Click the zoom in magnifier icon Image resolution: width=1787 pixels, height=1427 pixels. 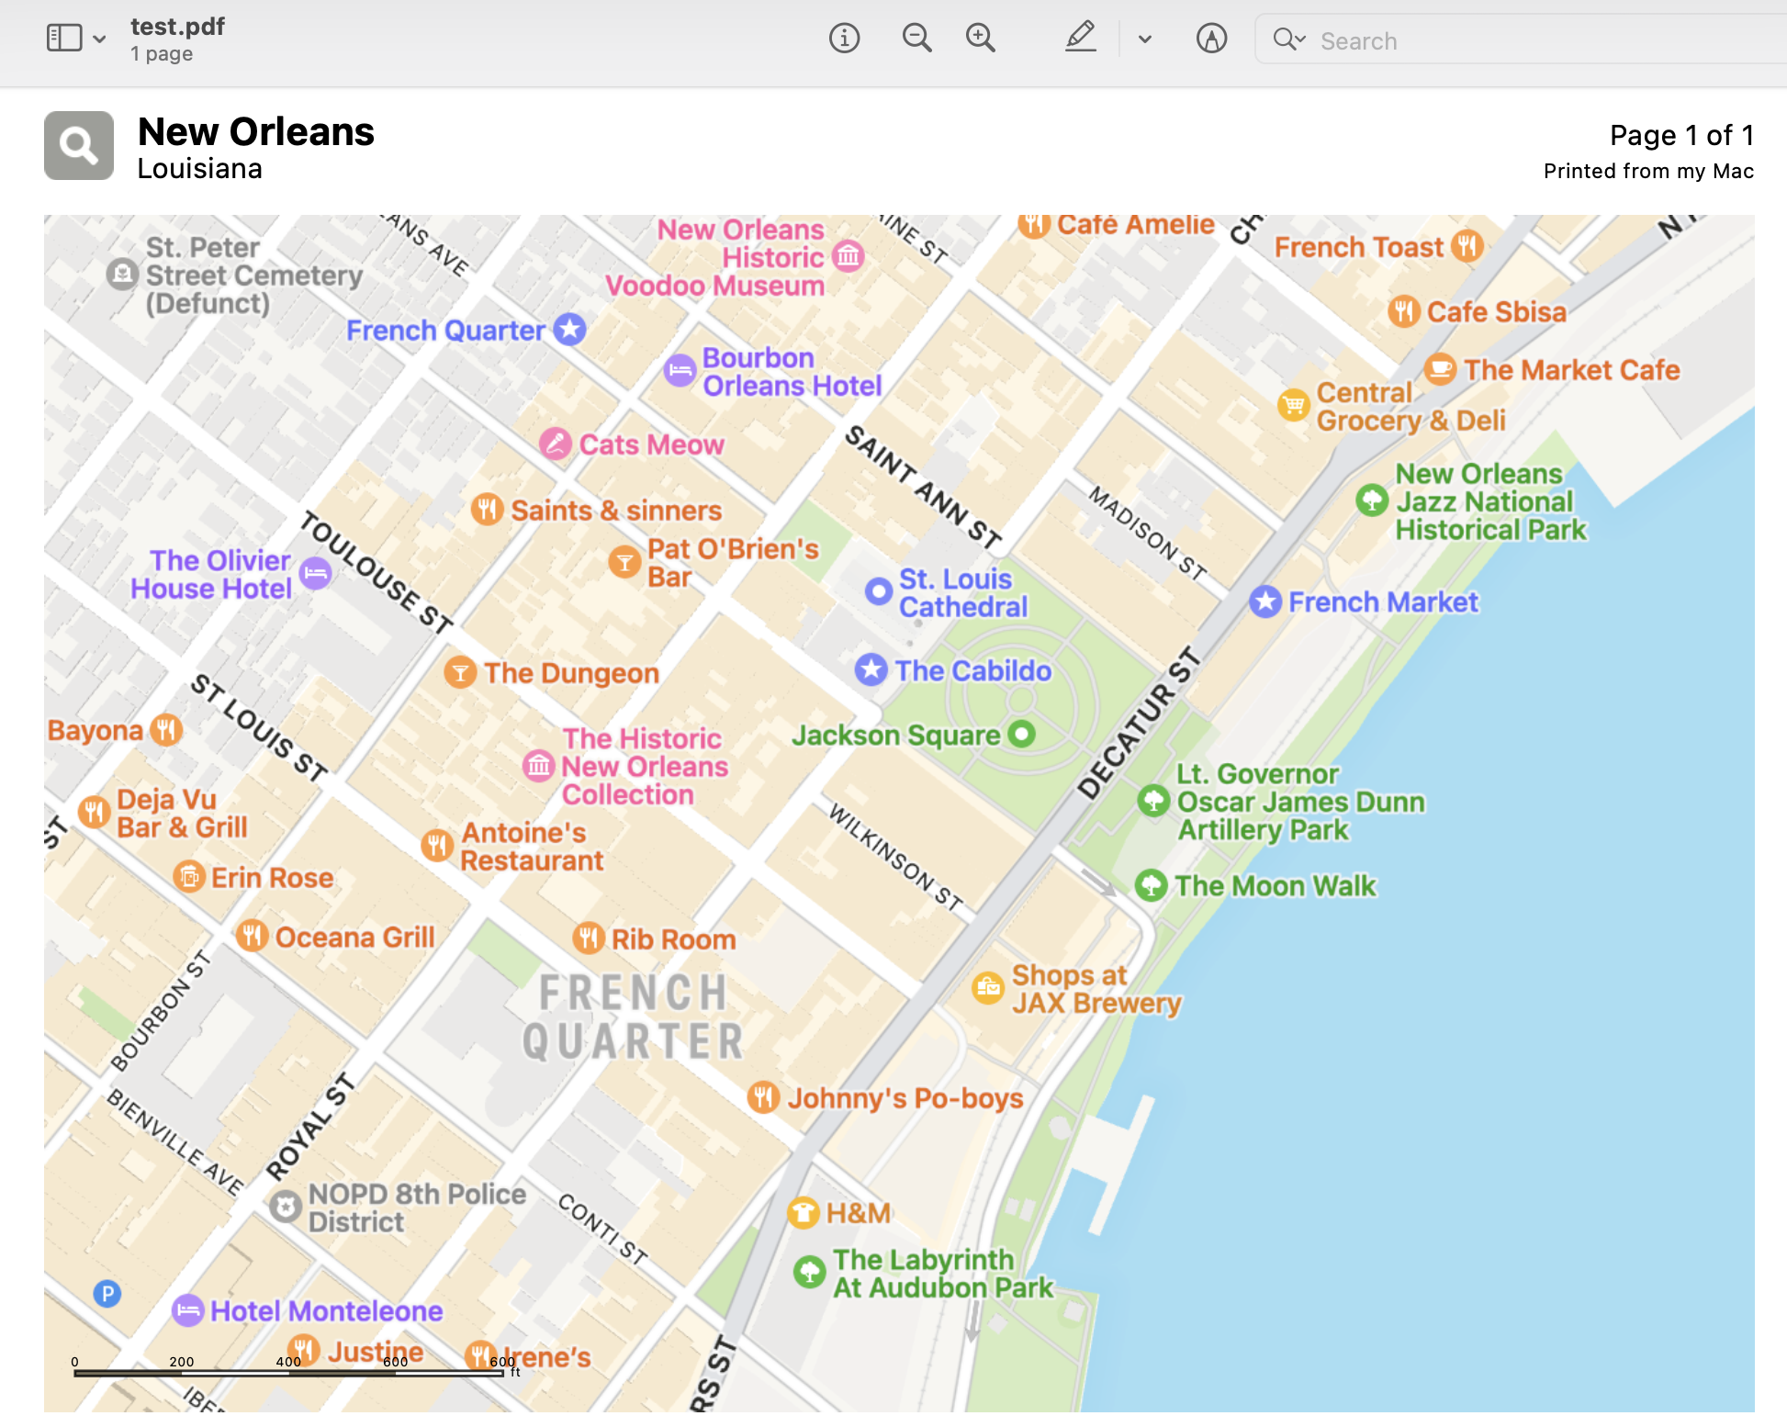coord(981,39)
